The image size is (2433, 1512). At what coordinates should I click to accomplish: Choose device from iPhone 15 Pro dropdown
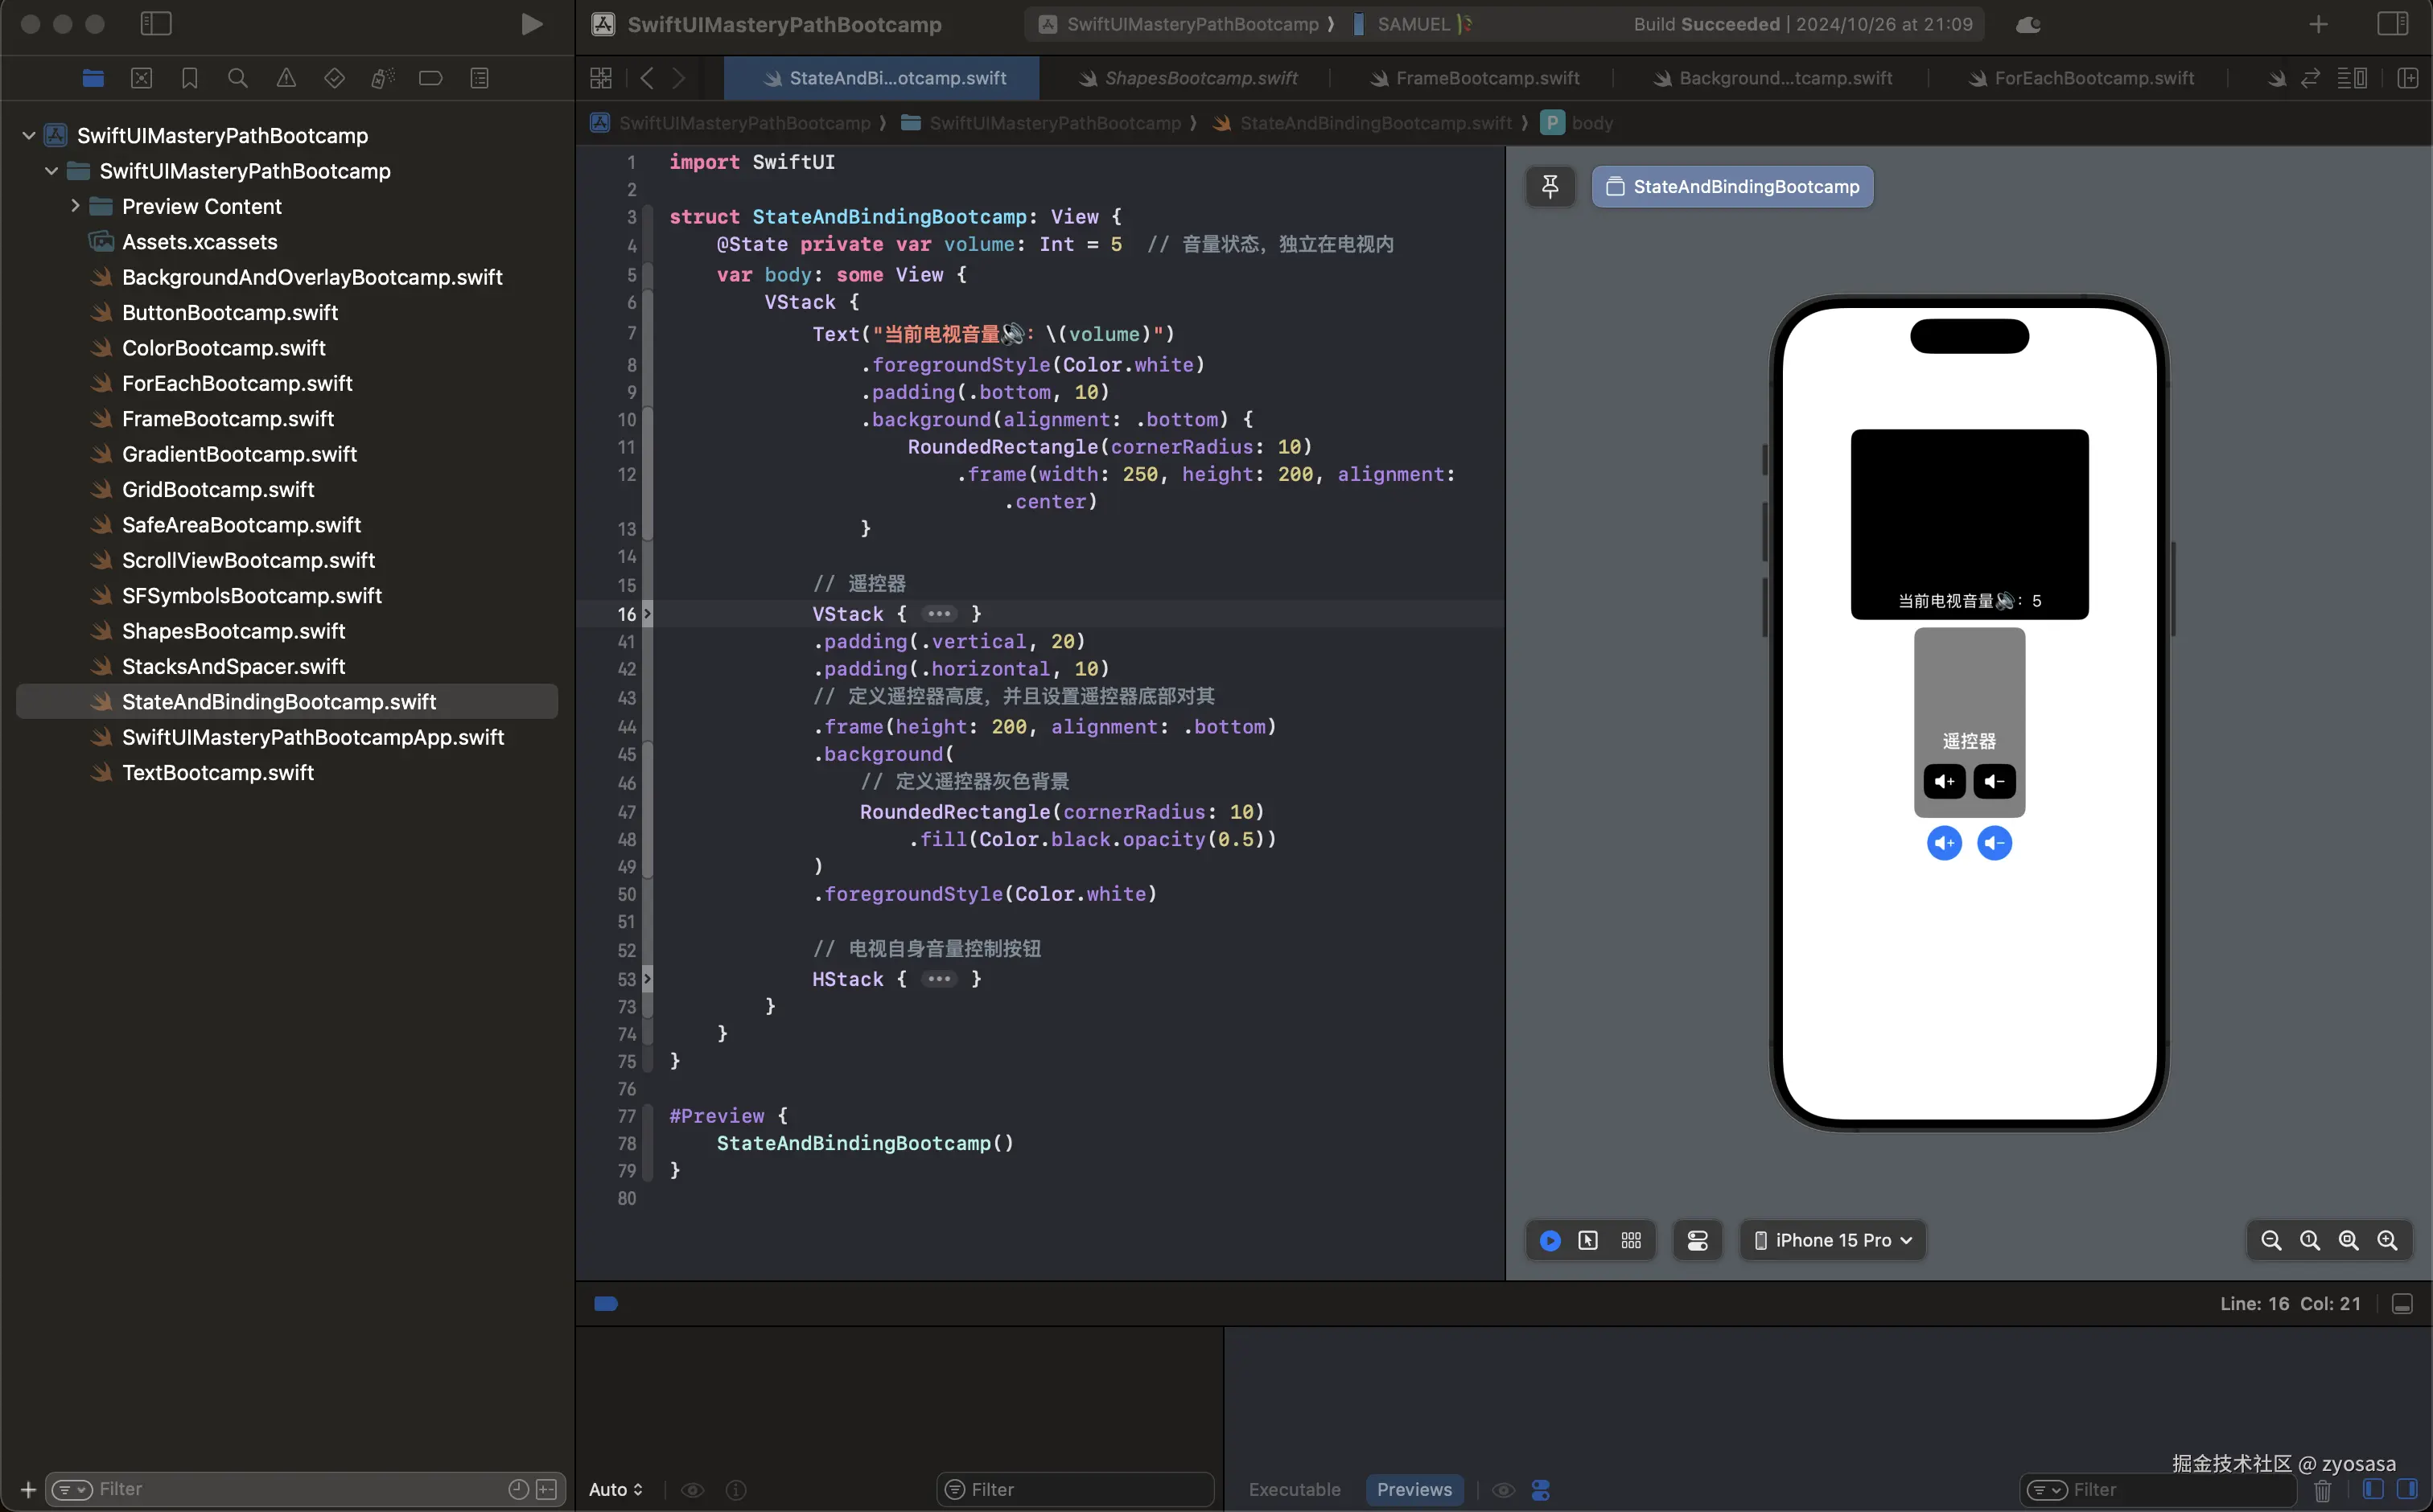1833,1240
